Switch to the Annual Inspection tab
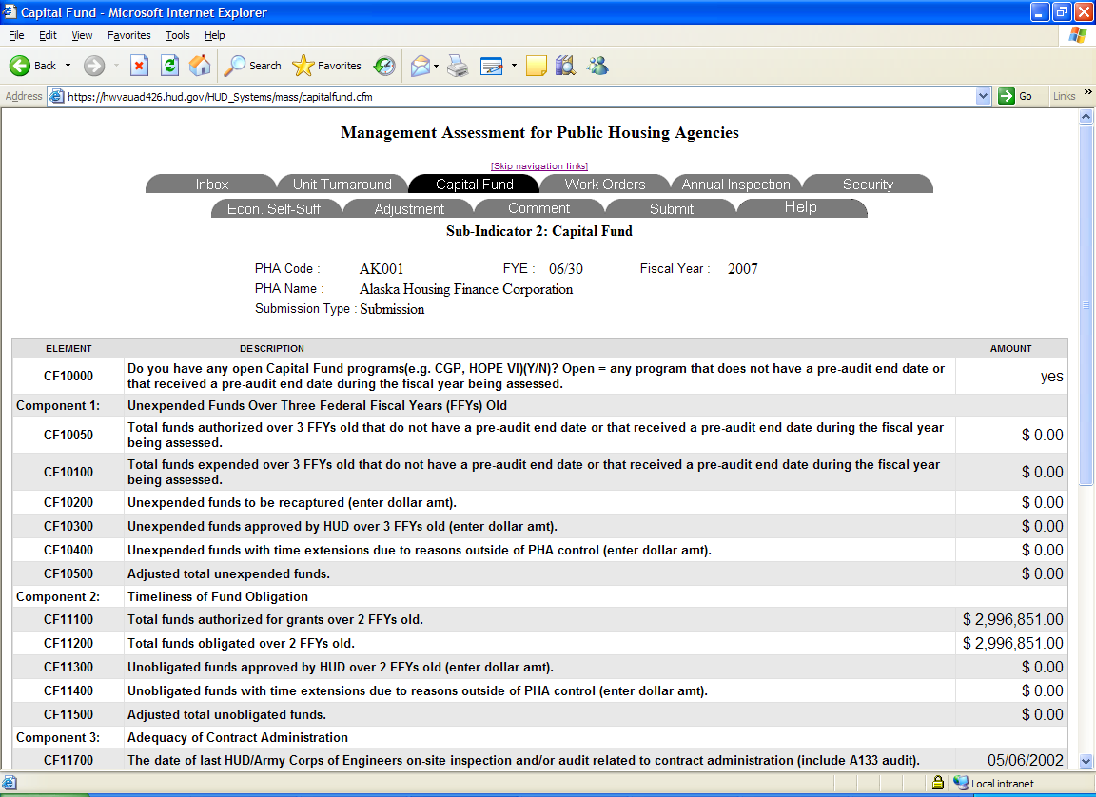This screenshot has width=1096, height=797. click(x=735, y=185)
